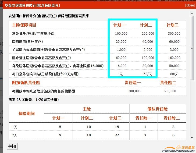Viewport: 196px width, 153px height.
Task: Click the 2天 row label
Action: [x=15, y=135]
